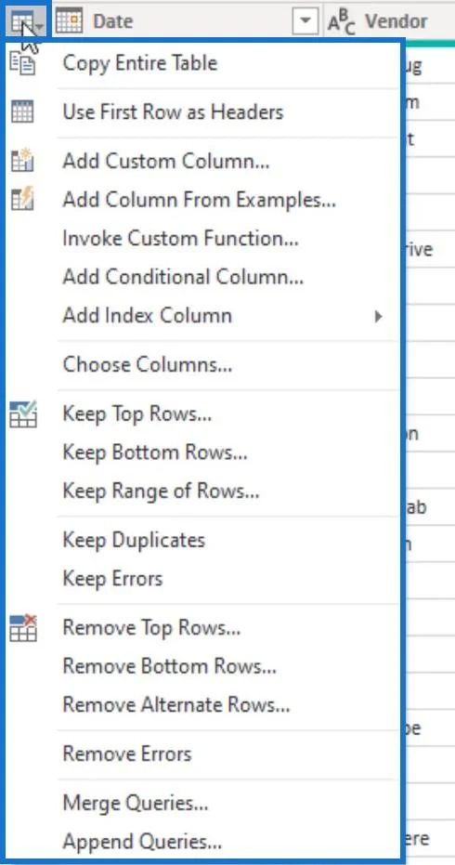Click the Keep Top Rows icon

tap(23, 414)
